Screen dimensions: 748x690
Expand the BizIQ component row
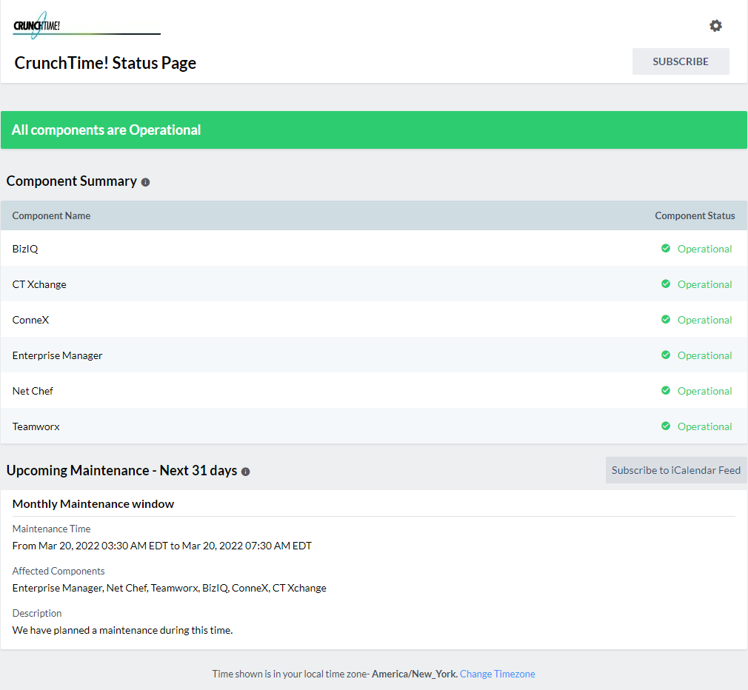coord(24,249)
